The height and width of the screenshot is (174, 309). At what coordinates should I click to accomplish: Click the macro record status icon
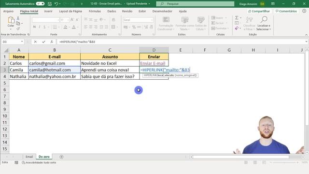click(16, 162)
